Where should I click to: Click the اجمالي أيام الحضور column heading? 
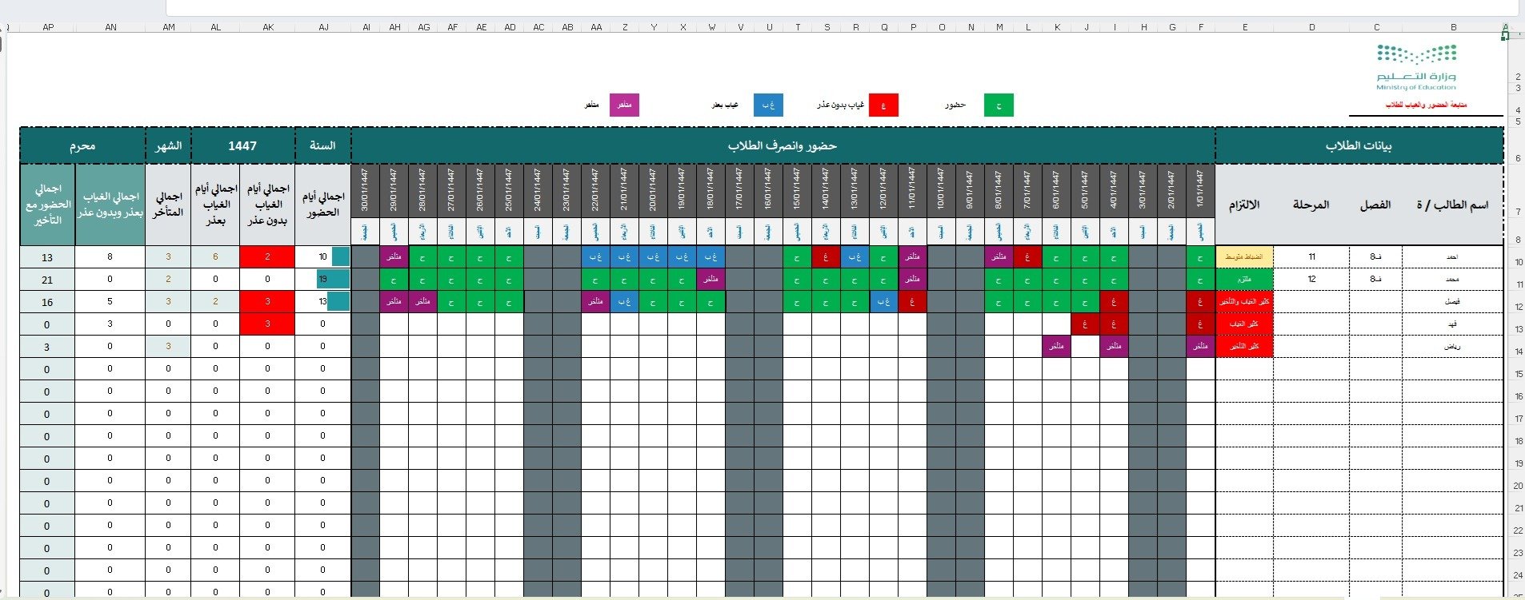click(323, 205)
